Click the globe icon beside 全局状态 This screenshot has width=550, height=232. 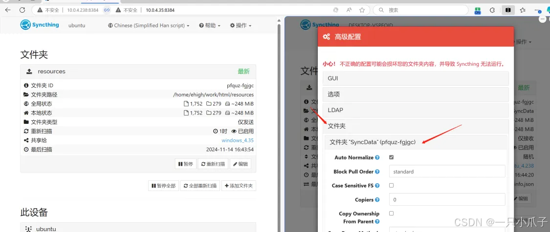point(26,104)
